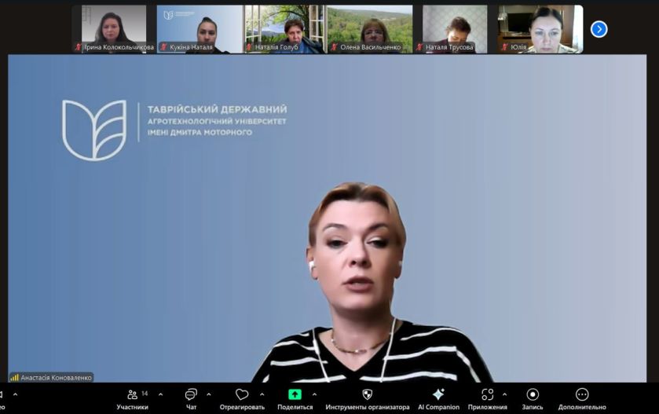Click the participant count 14
The image size is (659, 414).
145,394
